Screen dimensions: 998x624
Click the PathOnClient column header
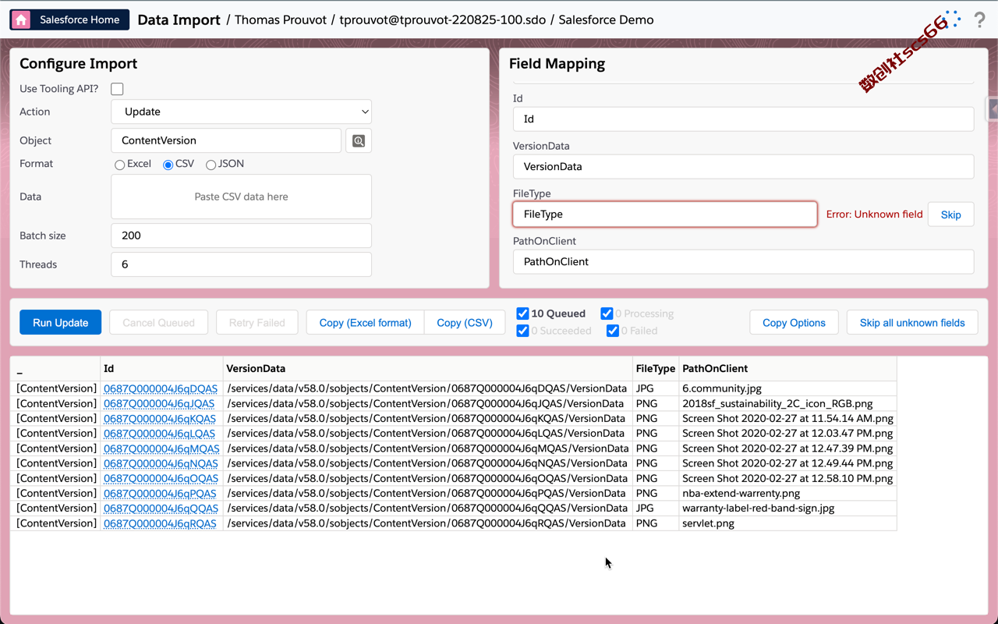(x=787, y=368)
